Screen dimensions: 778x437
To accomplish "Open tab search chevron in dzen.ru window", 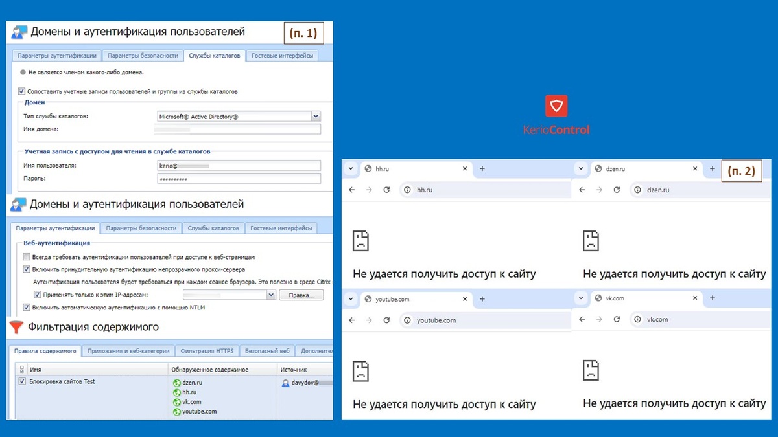I will (581, 169).
